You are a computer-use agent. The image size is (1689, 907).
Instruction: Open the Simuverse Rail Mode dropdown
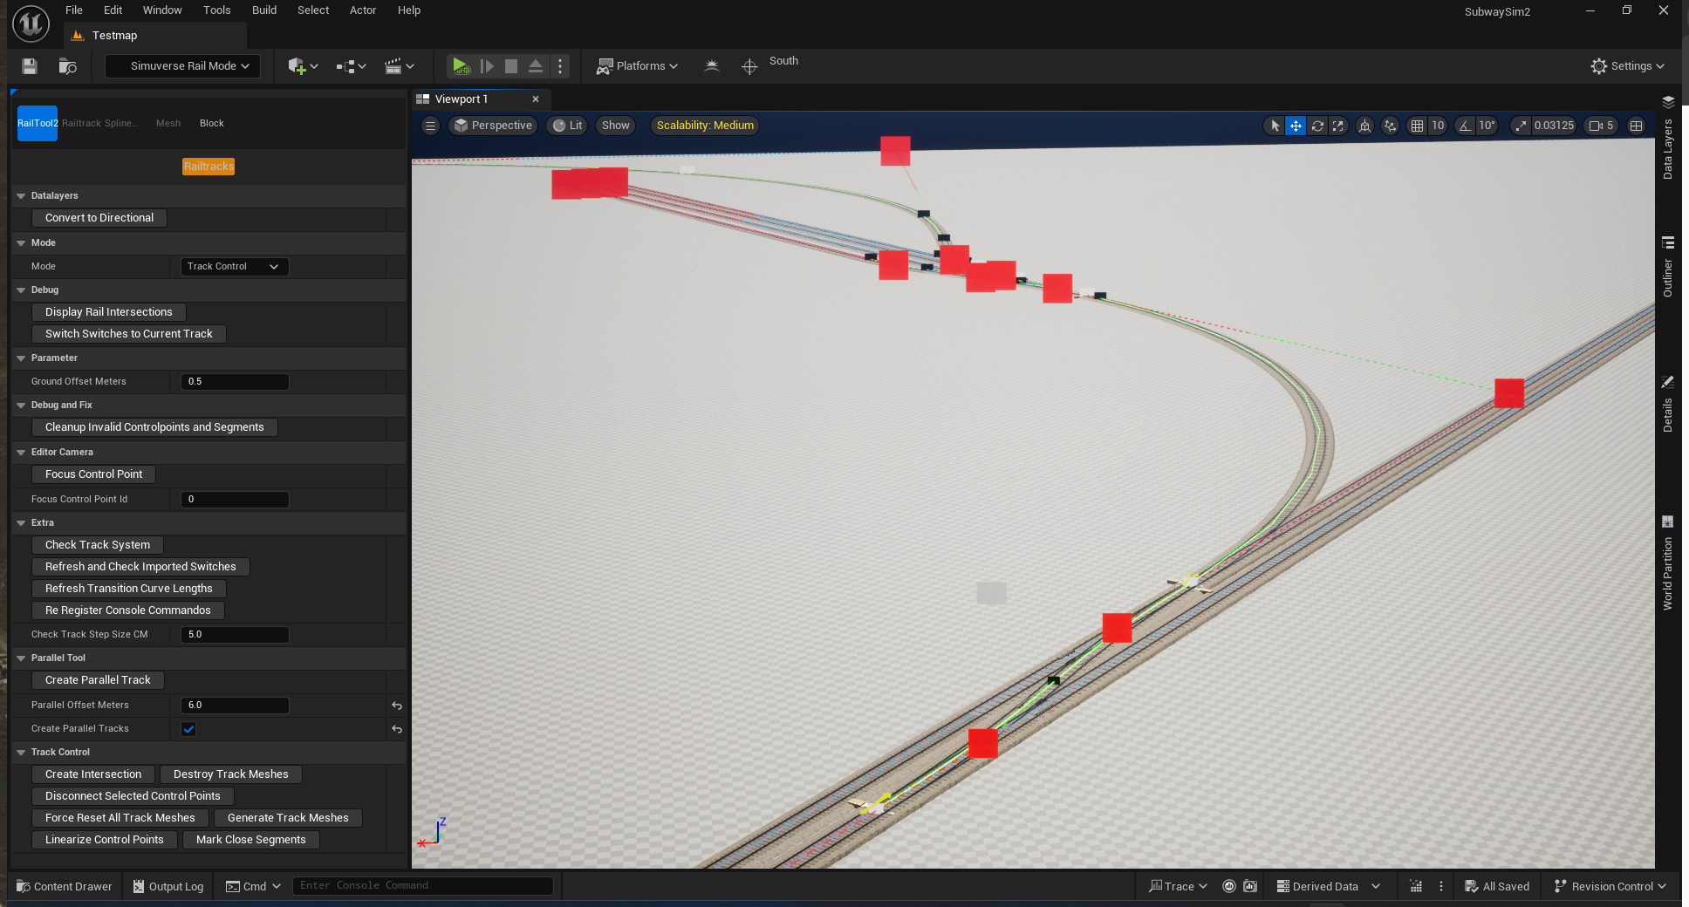pos(183,66)
